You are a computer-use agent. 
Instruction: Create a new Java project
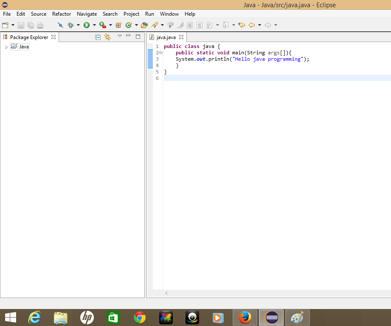pyautogui.click(x=119, y=25)
